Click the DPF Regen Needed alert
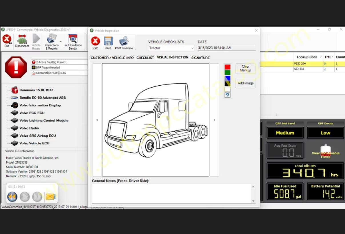Screen dimensions: 345x234 (x=59, y=67)
